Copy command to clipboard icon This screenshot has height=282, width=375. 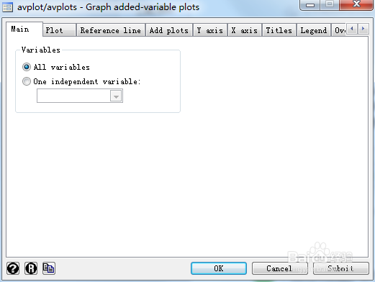(49, 268)
